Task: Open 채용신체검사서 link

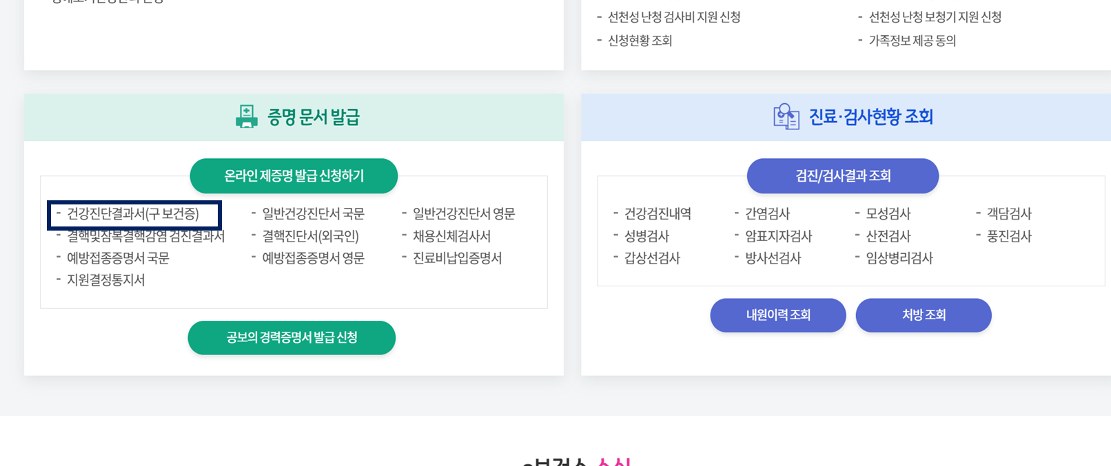Action: click(x=451, y=236)
